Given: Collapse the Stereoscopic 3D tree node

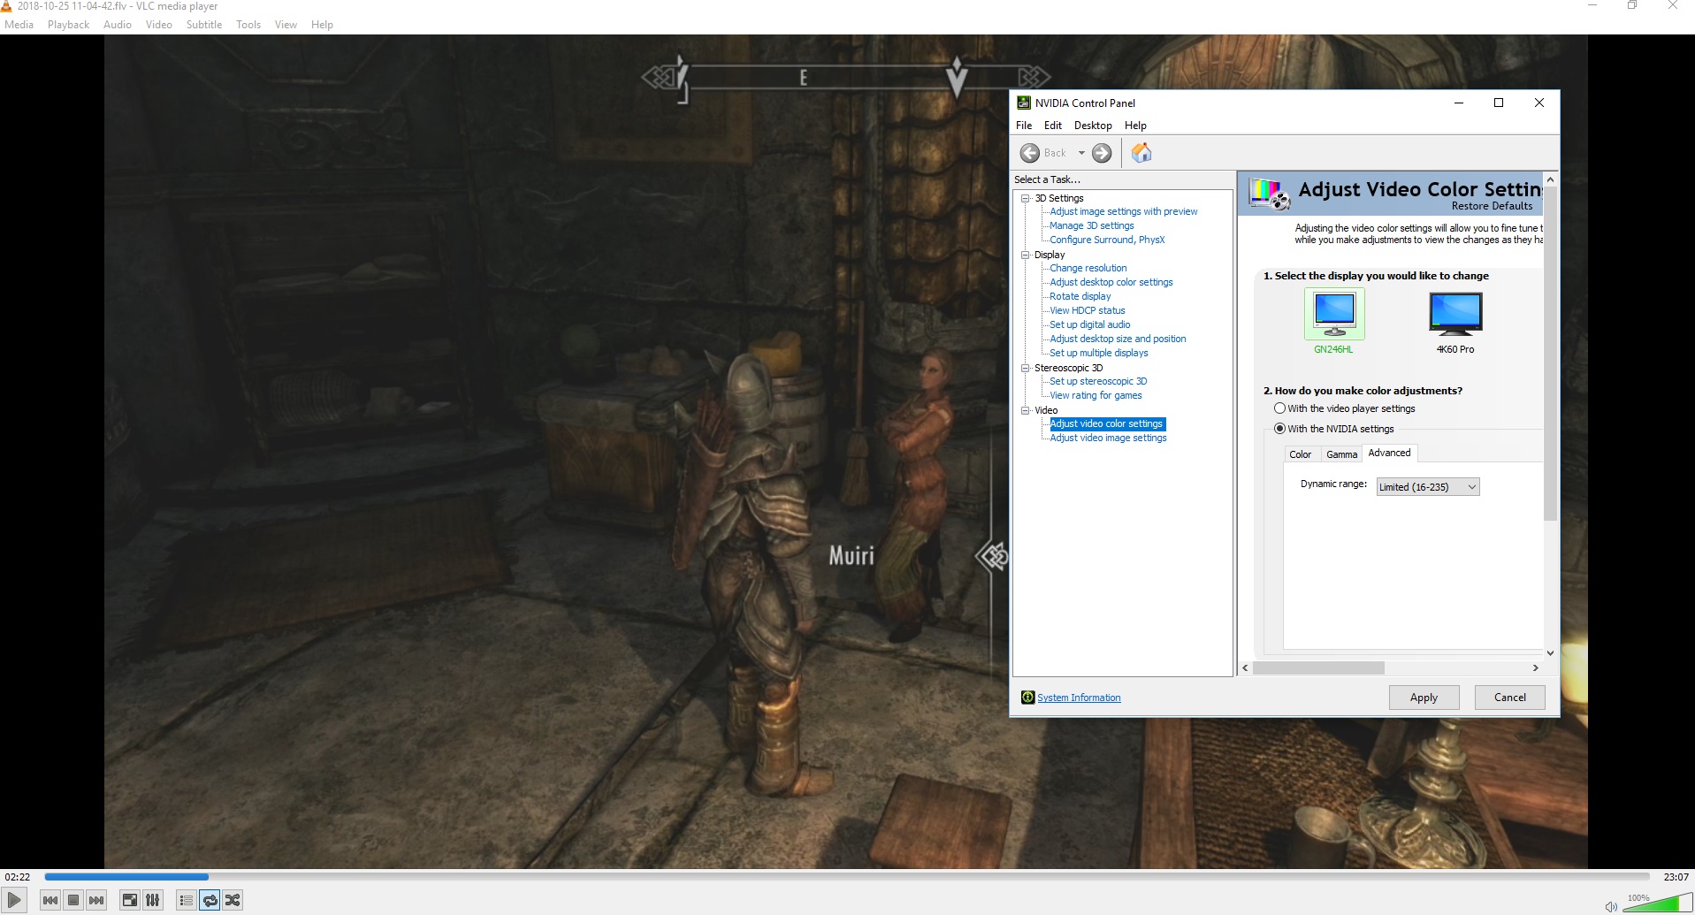Looking at the screenshot, I should point(1026,368).
